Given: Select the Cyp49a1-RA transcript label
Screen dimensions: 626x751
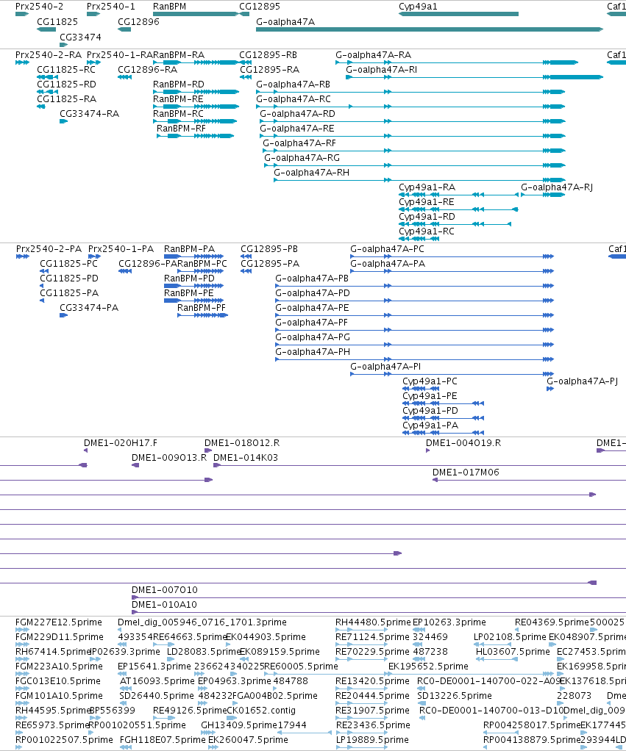Looking at the screenshot, I should click(x=427, y=187).
